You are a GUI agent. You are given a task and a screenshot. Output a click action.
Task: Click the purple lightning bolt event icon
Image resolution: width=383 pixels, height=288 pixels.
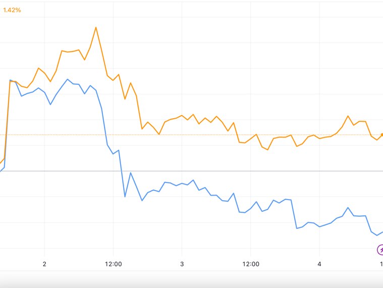(x=380, y=250)
